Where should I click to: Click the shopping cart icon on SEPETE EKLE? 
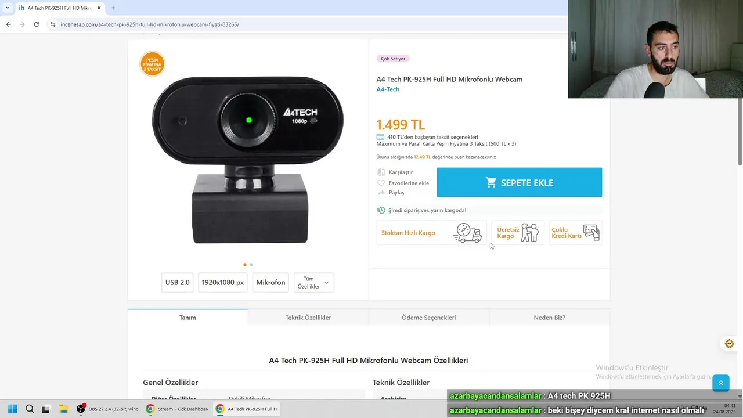pos(491,182)
